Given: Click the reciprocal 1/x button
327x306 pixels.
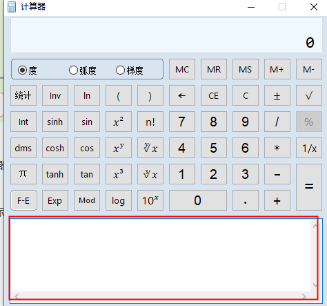Looking at the screenshot, I should 309,148.
